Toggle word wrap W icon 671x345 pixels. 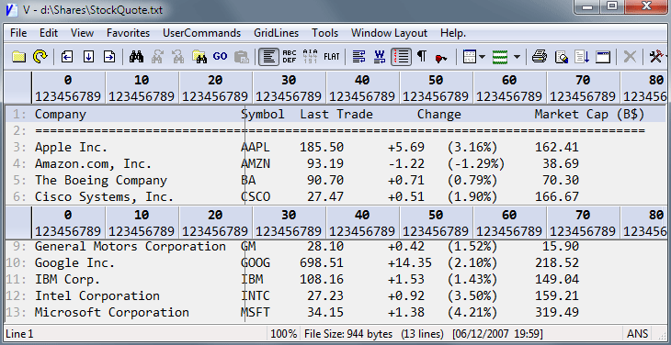pos(380,57)
